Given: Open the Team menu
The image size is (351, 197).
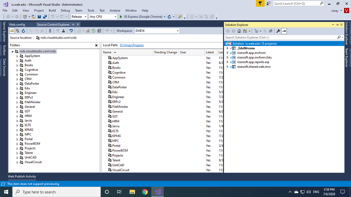Looking at the screenshot, I should click(78, 11).
